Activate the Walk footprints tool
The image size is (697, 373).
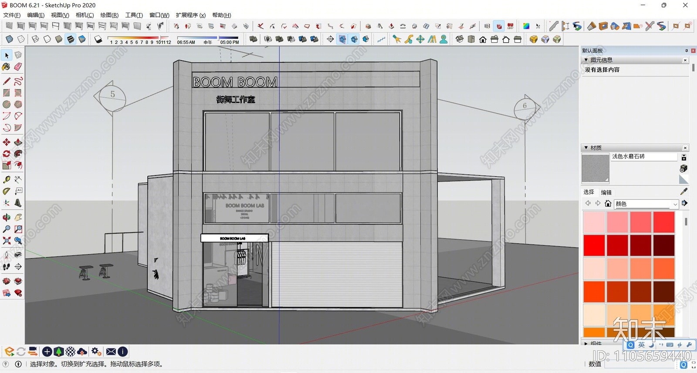(x=7, y=266)
